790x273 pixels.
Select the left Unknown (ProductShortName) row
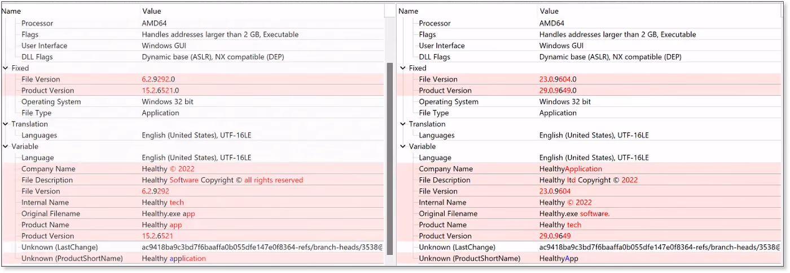tap(193, 258)
